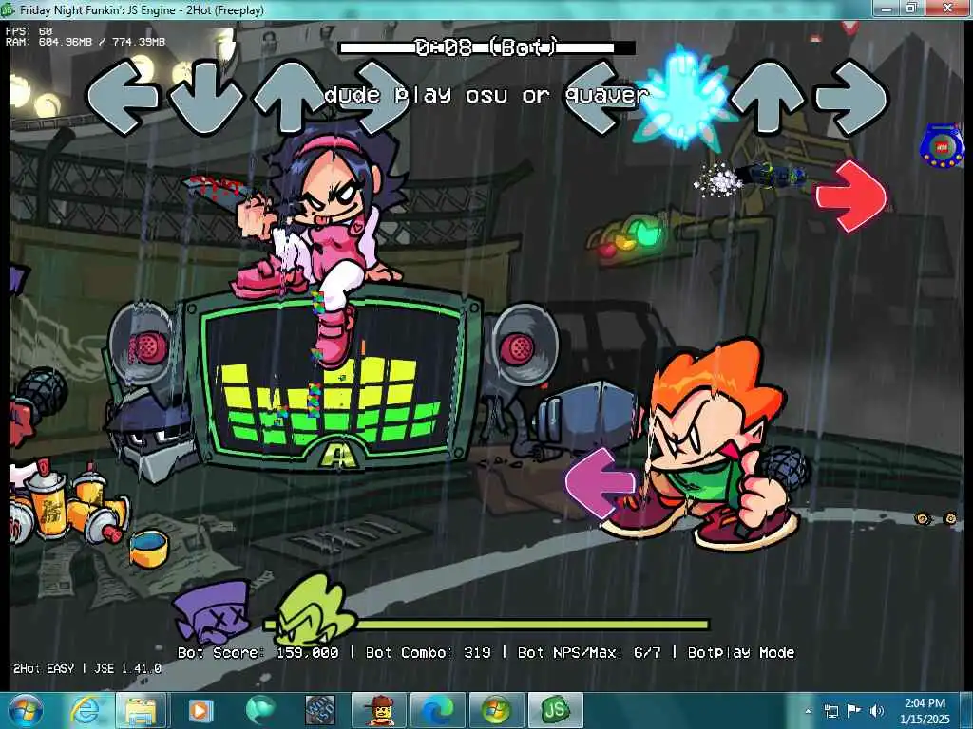Click the purple defeated health icon

(x=213, y=612)
